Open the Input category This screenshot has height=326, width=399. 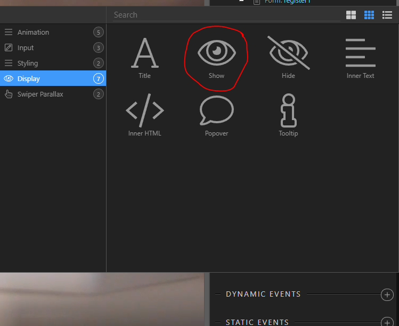(53, 47)
